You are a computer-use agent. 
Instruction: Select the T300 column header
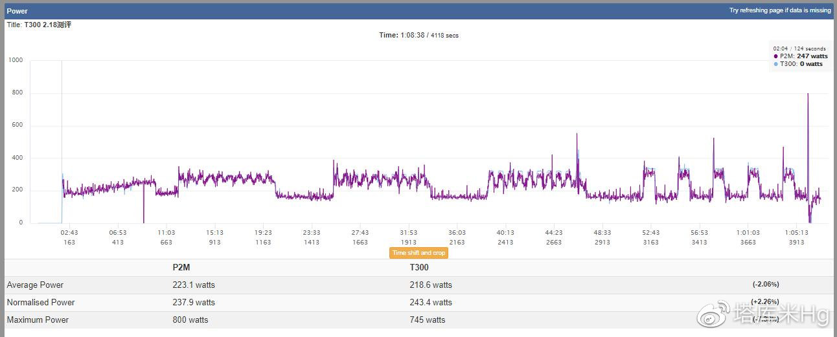[419, 267]
